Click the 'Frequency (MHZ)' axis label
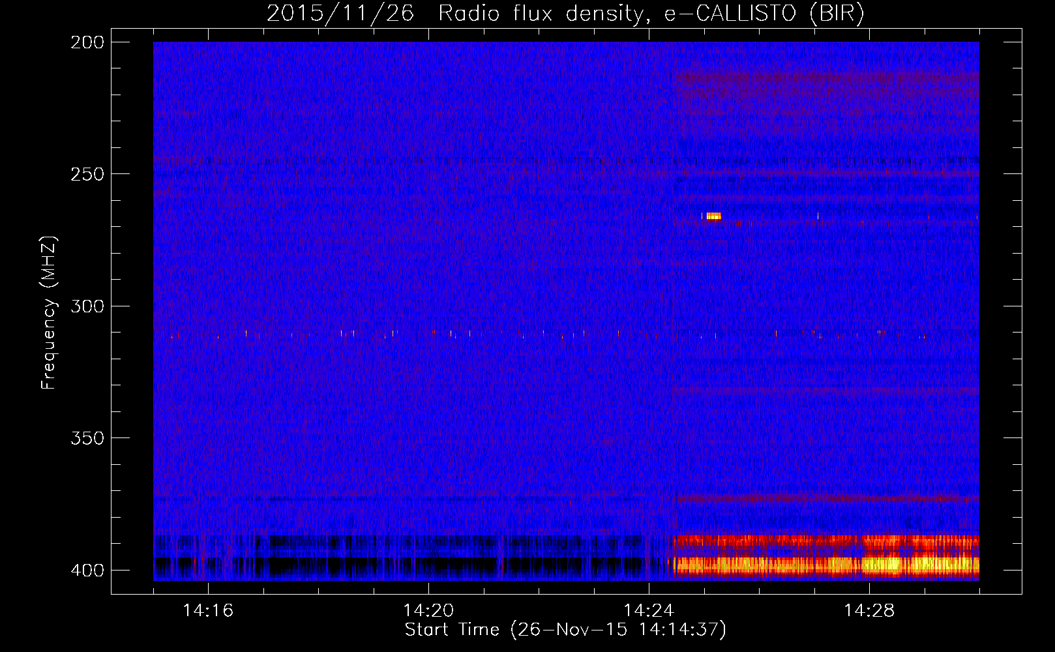Screen dimensions: 1055x652 [49, 312]
